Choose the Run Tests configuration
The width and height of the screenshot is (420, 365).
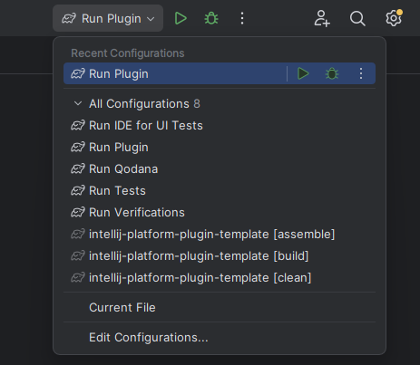tap(220, 191)
